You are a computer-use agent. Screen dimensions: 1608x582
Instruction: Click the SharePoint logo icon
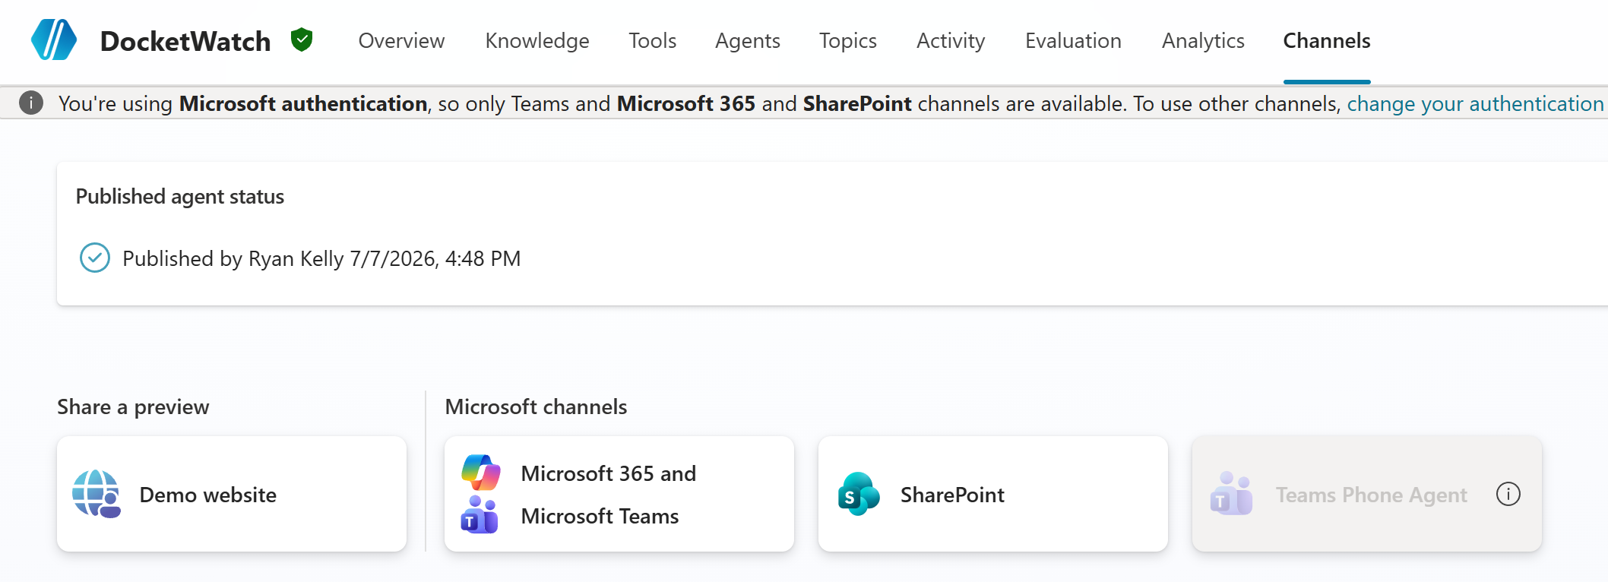coord(859,494)
